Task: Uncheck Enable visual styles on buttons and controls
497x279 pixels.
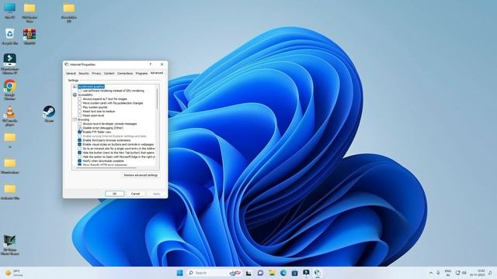Action: 79,144
